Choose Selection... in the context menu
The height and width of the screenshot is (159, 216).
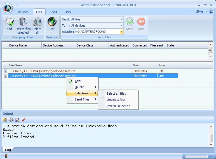coord(82,93)
